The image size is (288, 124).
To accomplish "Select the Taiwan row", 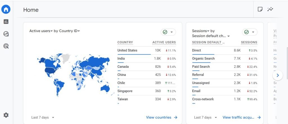I will [x=147, y=99].
